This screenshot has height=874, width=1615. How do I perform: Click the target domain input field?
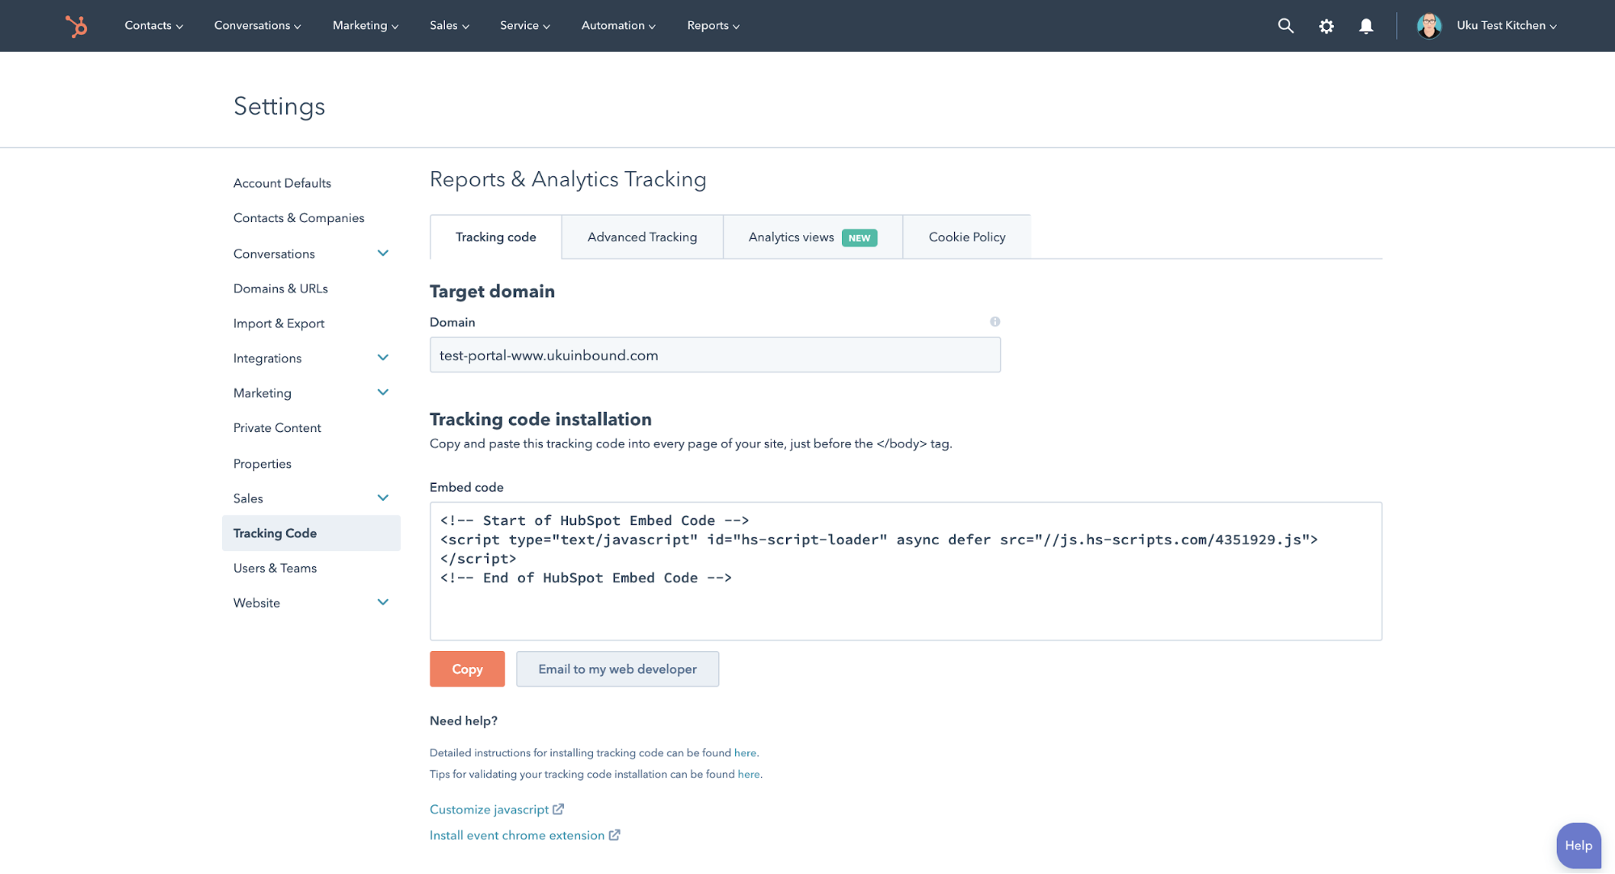[x=714, y=354]
